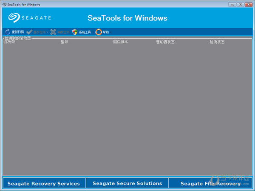The image size is (255, 191).
Task: Click the 固件版本 column header
Action: coord(121,42)
